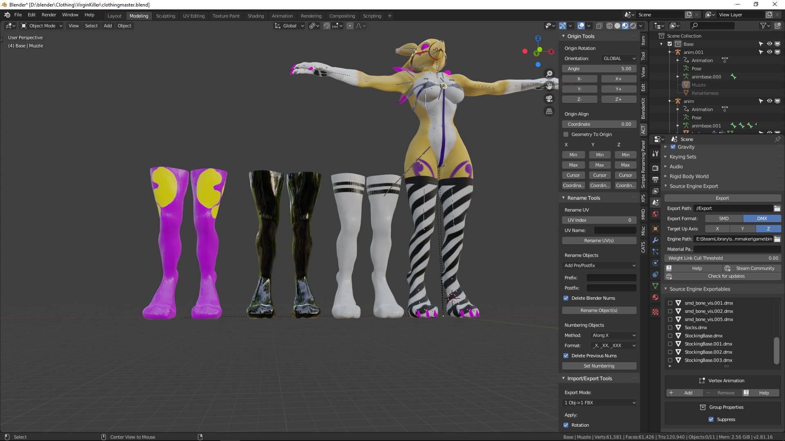Image resolution: width=785 pixels, height=441 pixels.
Task: Check the Socks.dmx exportable checkbox
Action: click(x=670, y=327)
